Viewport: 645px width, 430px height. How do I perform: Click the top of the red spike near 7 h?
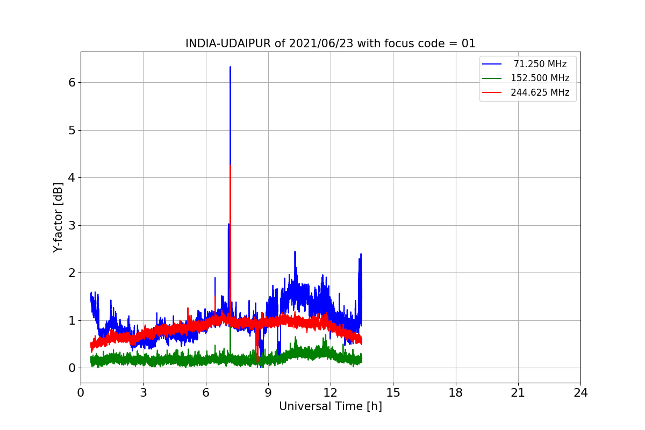pyautogui.click(x=231, y=166)
